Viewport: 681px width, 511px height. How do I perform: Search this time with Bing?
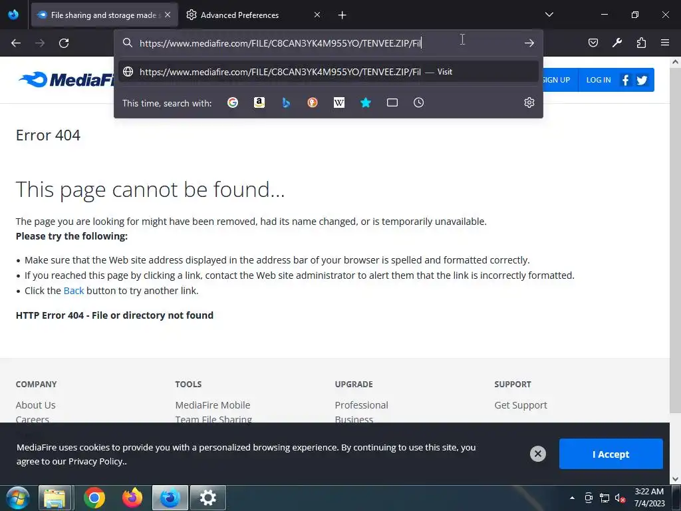(286, 102)
